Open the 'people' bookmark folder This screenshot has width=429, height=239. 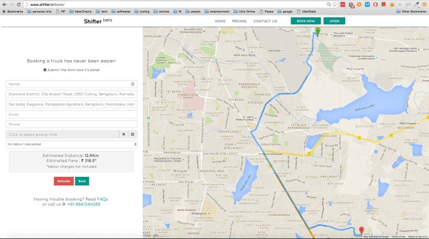pos(193,12)
